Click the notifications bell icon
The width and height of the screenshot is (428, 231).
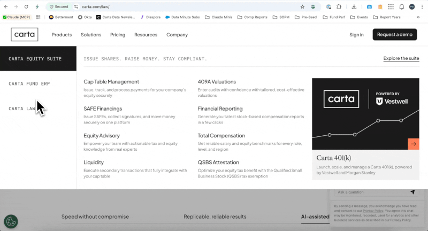(402, 7)
